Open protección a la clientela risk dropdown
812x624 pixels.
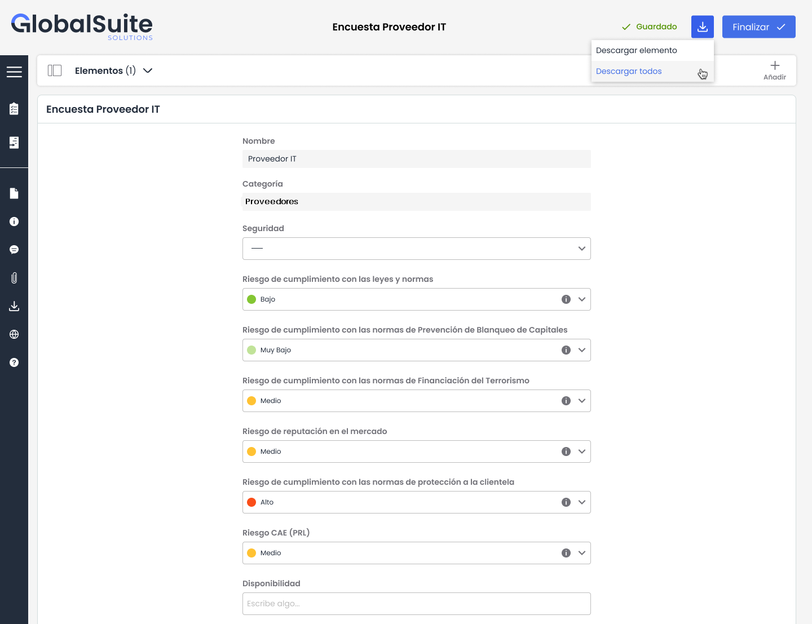[x=581, y=502]
